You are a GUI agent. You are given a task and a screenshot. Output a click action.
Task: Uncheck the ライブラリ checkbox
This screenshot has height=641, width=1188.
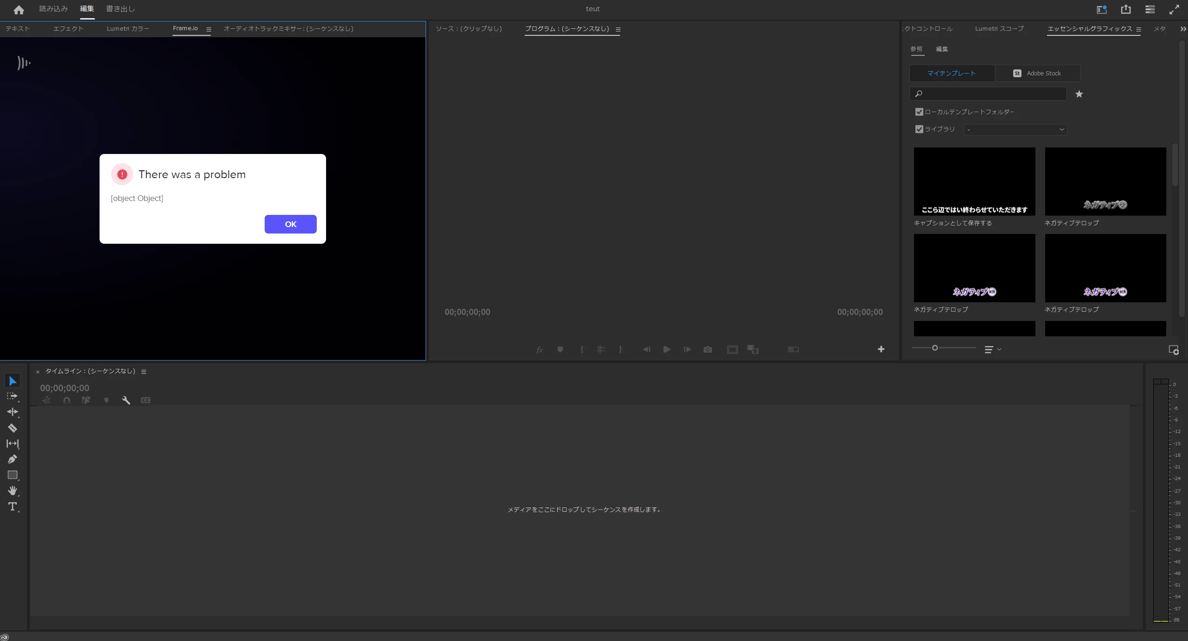click(919, 129)
